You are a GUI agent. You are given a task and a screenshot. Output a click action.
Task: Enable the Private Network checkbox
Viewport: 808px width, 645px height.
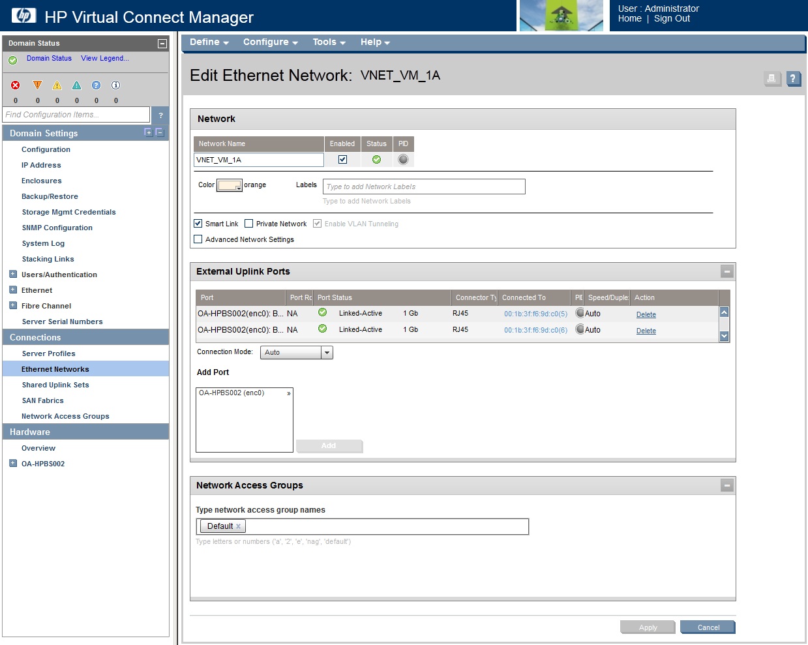[x=249, y=224]
